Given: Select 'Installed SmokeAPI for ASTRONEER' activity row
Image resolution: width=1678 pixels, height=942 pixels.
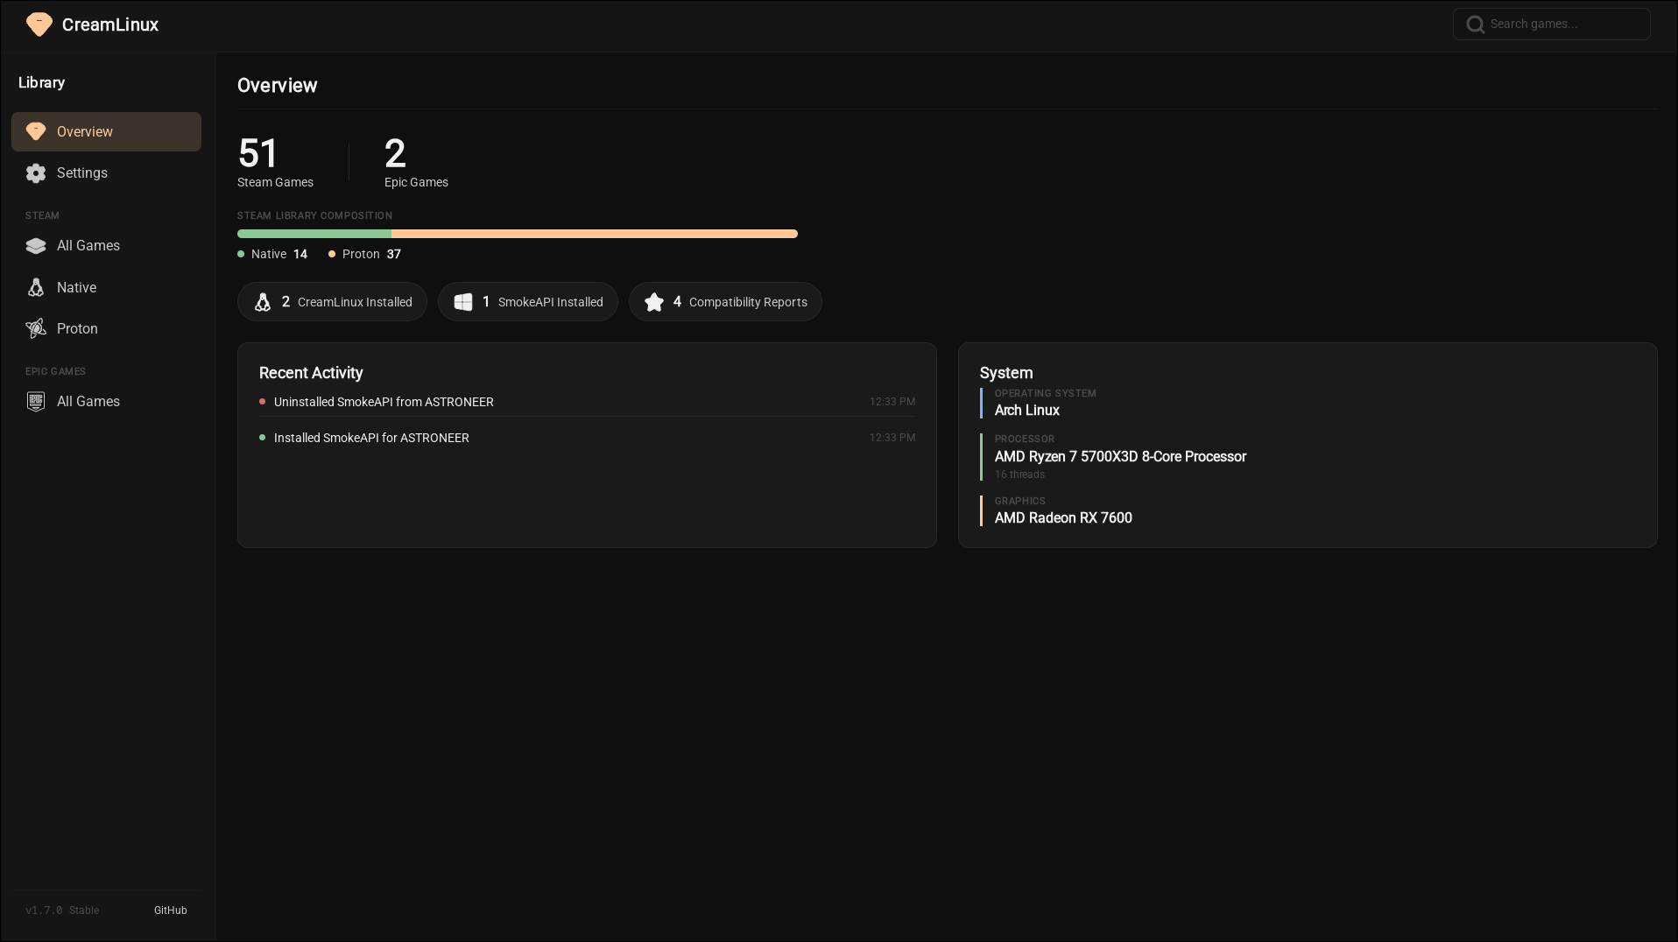Looking at the screenshot, I should tap(587, 438).
